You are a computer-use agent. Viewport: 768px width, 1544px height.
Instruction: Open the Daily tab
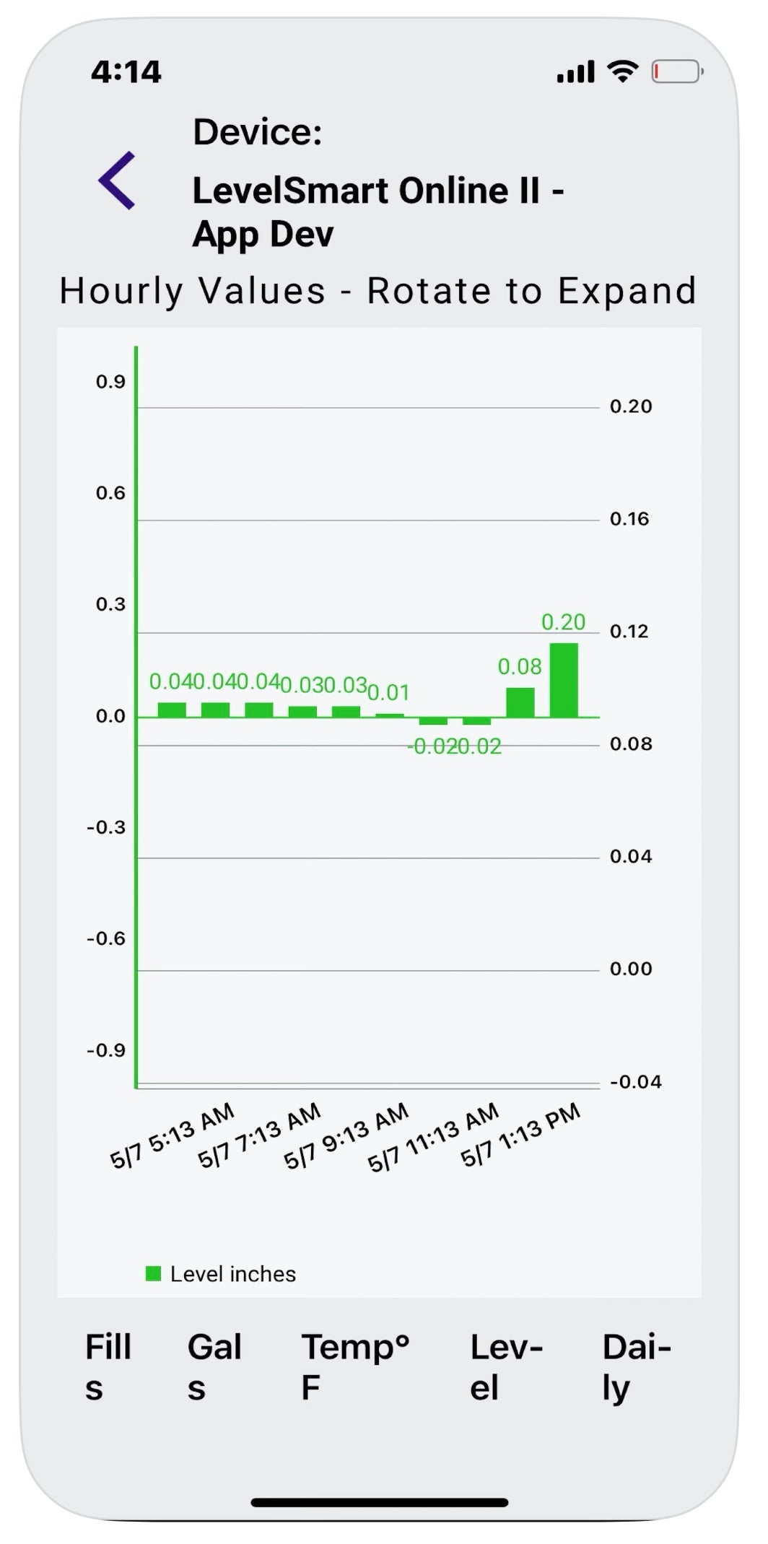tap(636, 1367)
